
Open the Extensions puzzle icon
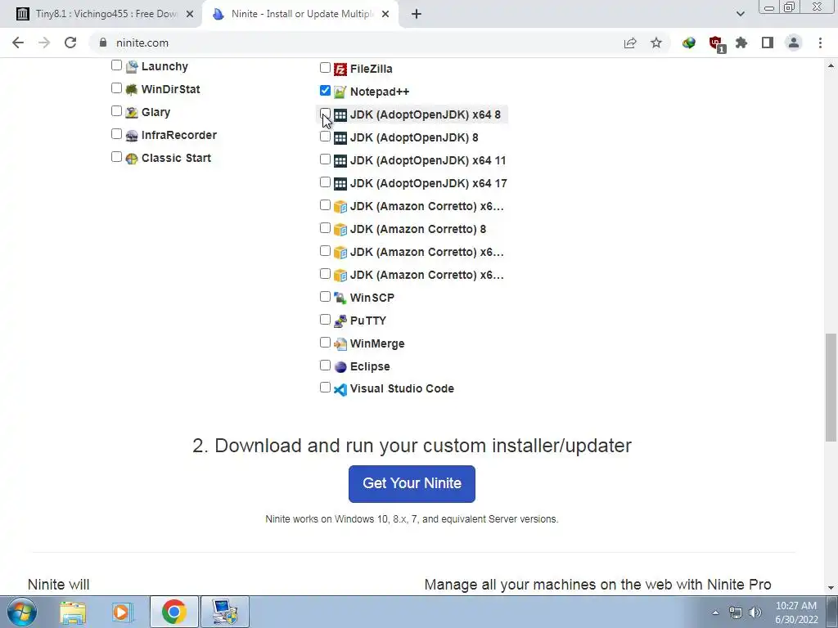click(x=741, y=43)
